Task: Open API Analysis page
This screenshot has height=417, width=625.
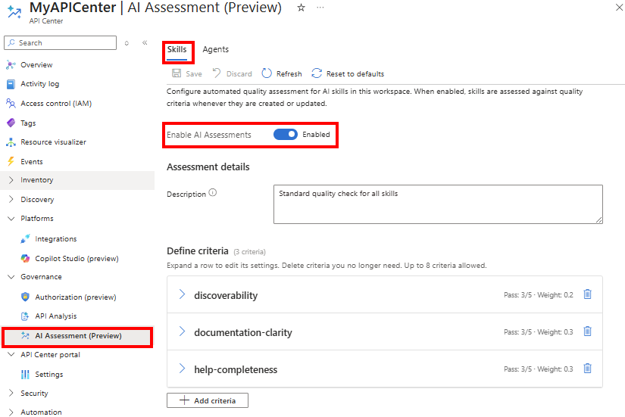Action: click(55, 316)
